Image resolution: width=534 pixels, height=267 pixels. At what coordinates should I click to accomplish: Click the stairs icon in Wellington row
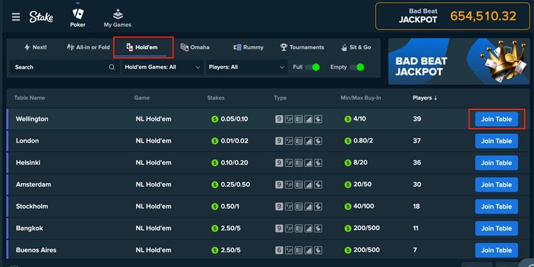coord(308,119)
